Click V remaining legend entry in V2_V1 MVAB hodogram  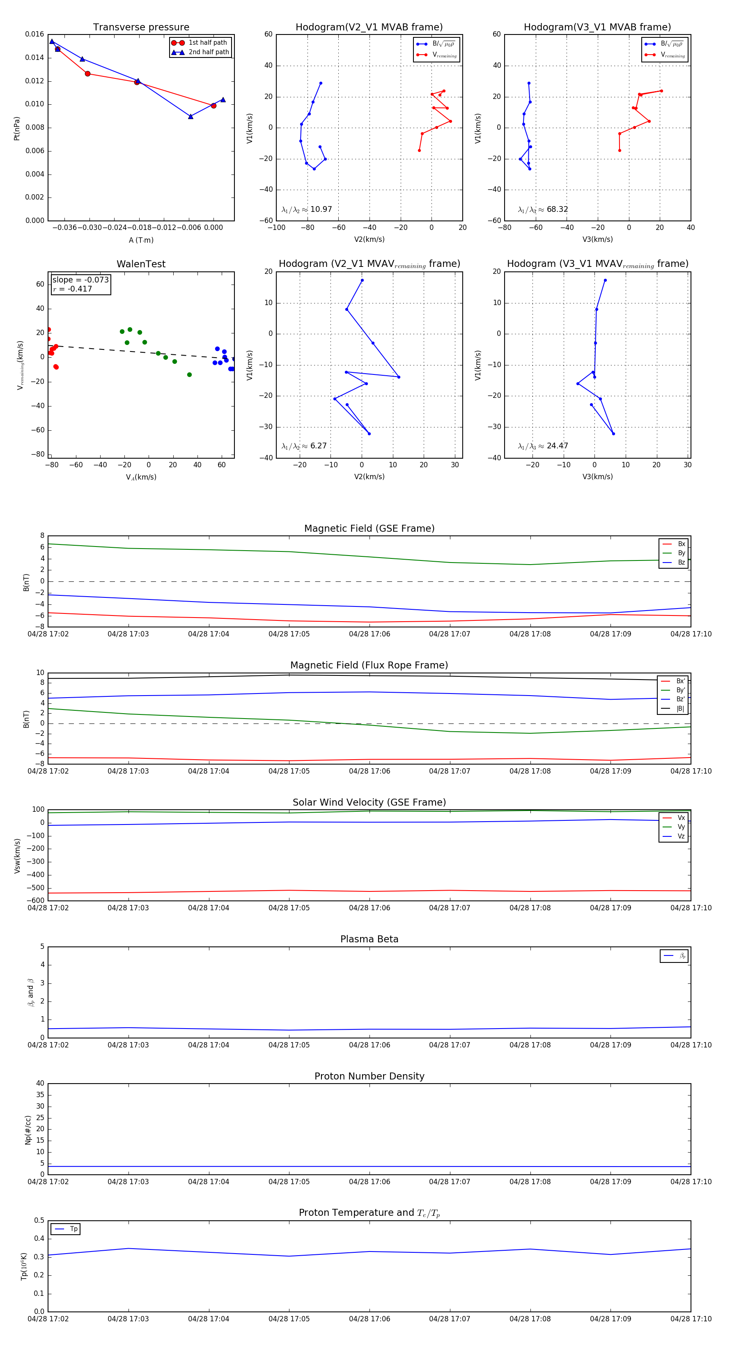click(436, 55)
